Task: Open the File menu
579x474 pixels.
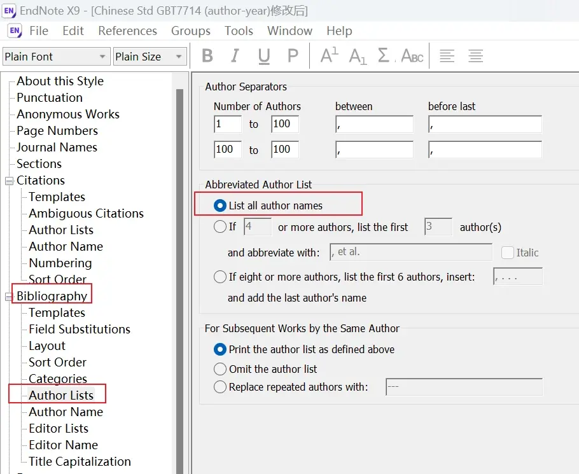Action: pos(39,31)
